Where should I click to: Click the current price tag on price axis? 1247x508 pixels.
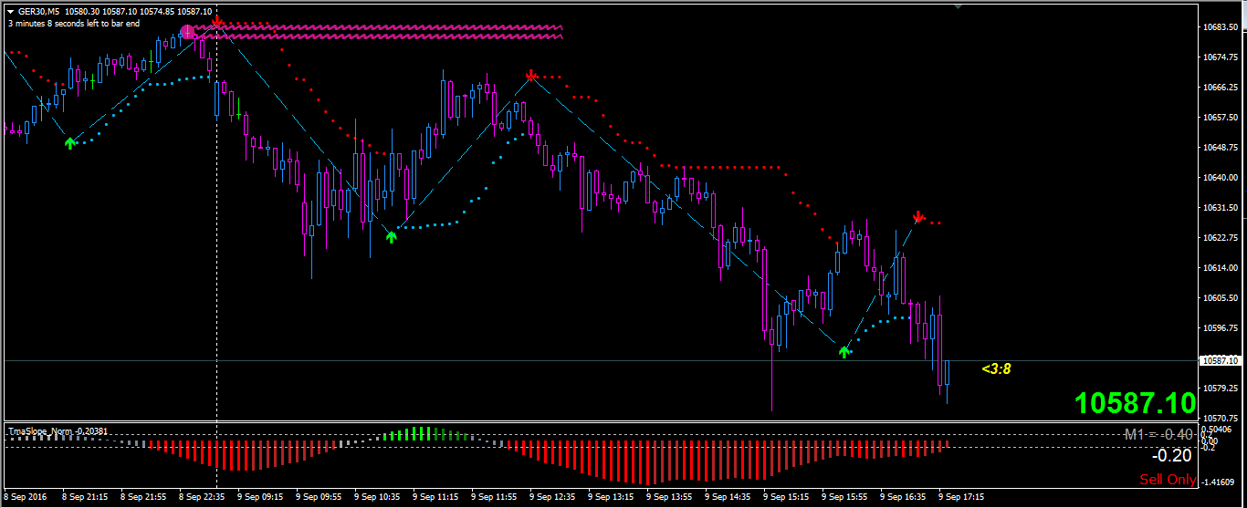1221,361
